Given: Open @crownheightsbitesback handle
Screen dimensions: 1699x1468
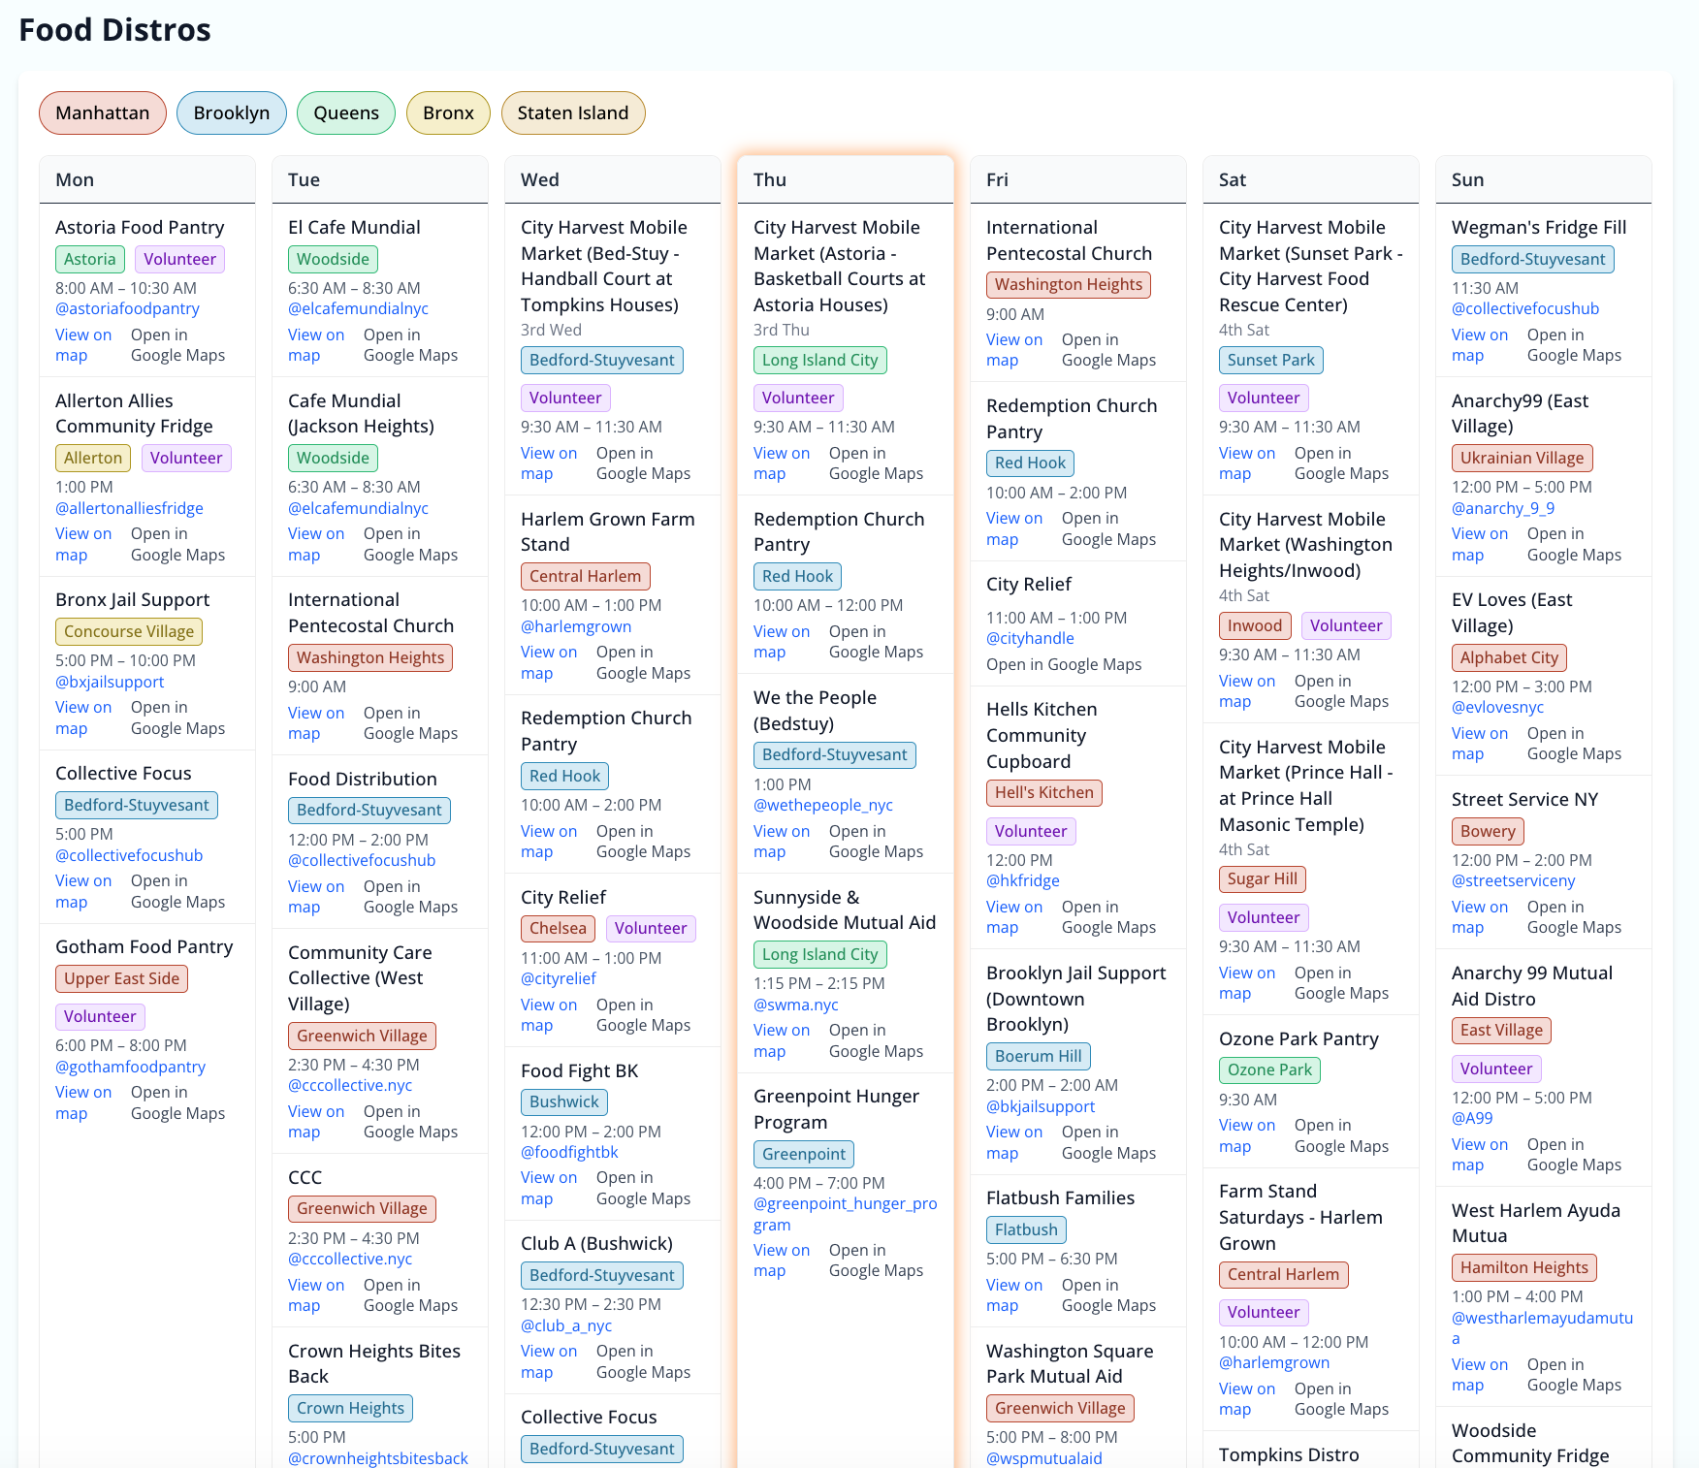Looking at the screenshot, I should point(378,1458).
